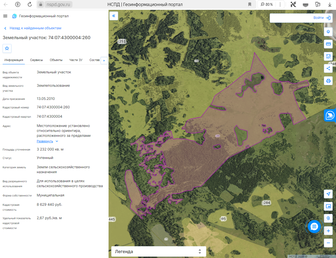Screen dimensions: 336x258
Task: Collapse the left info panel
Action: coord(114,16)
